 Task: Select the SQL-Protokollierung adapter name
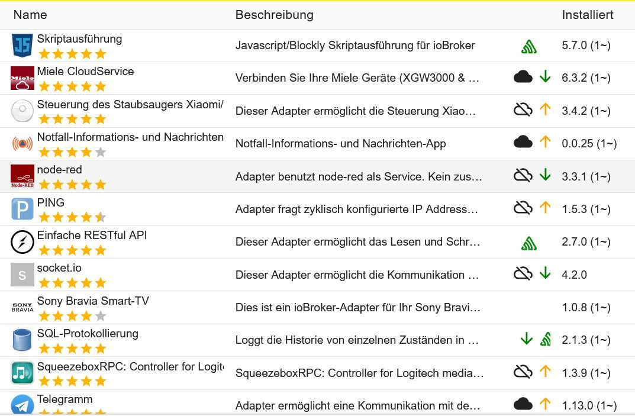88,334
